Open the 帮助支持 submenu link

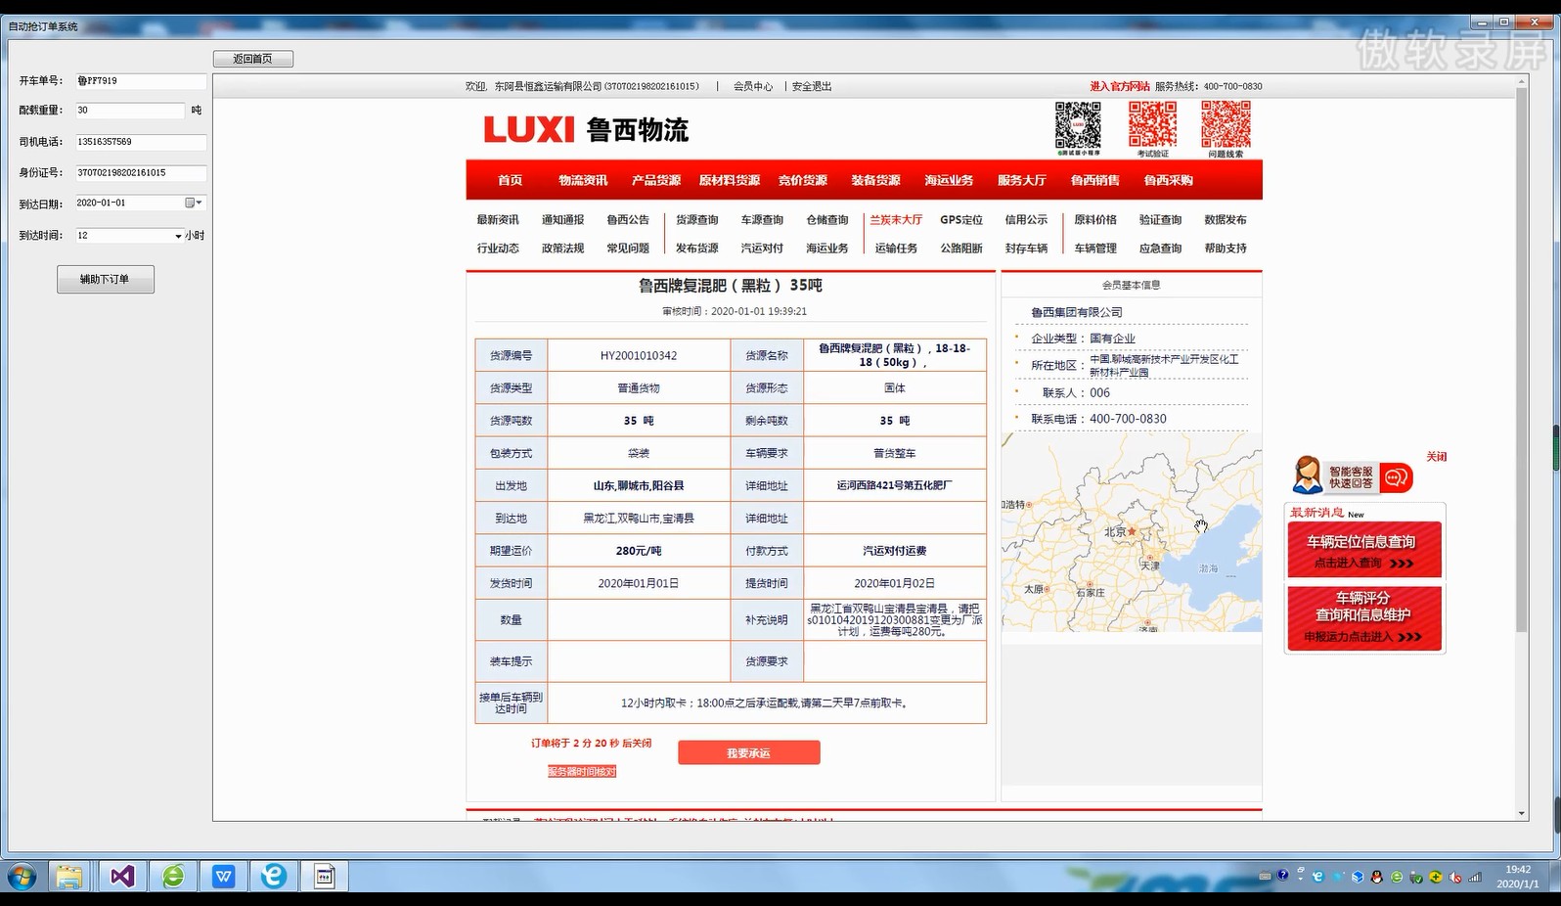pos(1226,249)
